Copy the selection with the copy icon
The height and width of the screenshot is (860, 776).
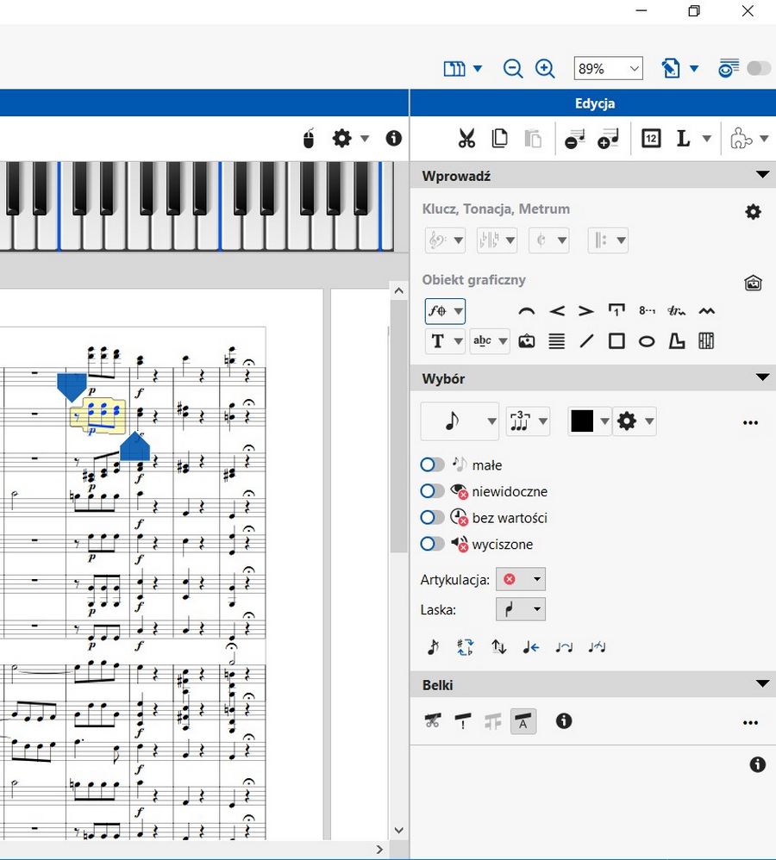coord(499,138)
